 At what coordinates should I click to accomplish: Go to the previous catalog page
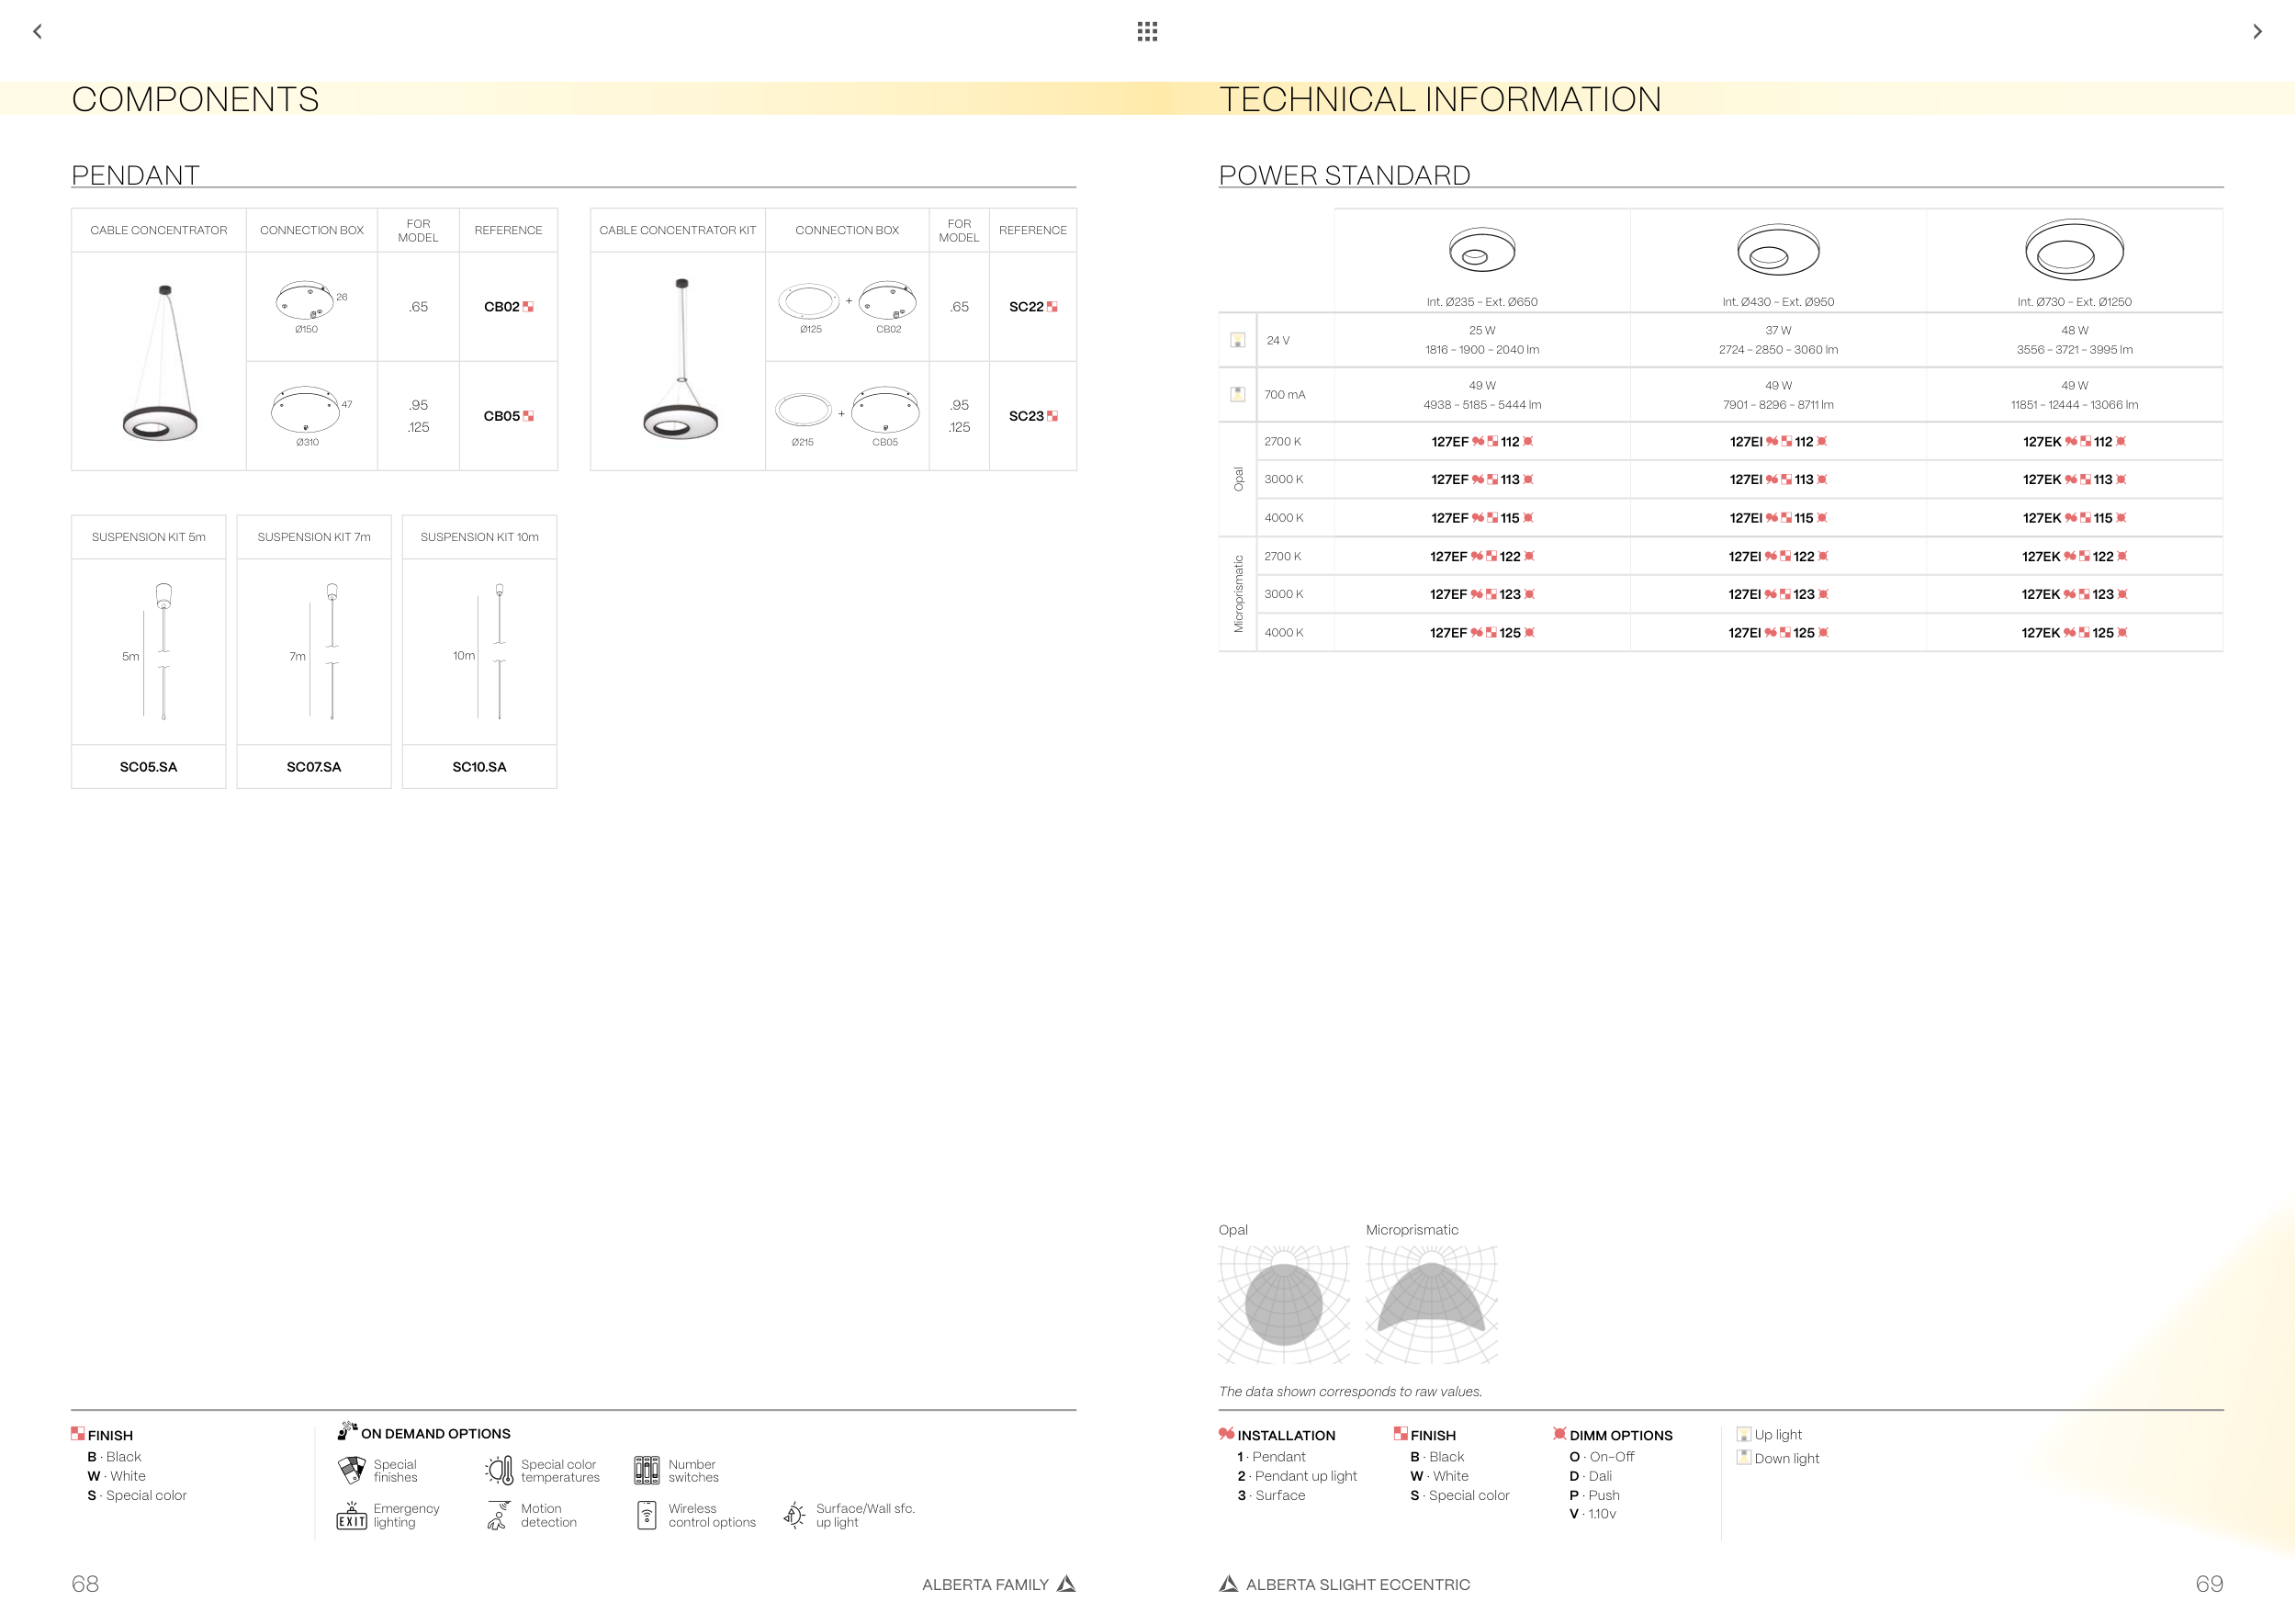click(x=38, y=32)
